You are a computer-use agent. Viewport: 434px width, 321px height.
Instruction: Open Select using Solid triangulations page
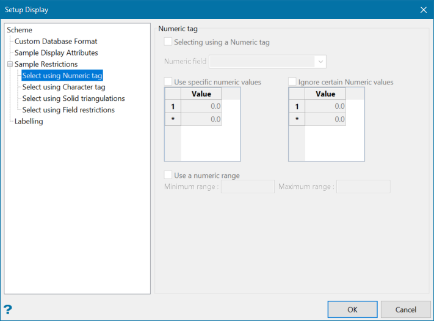tap(73, 98)
